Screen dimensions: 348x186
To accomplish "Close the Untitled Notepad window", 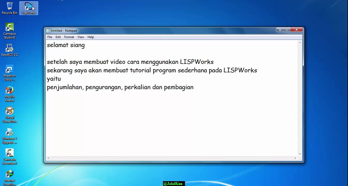I will [297, 30].
